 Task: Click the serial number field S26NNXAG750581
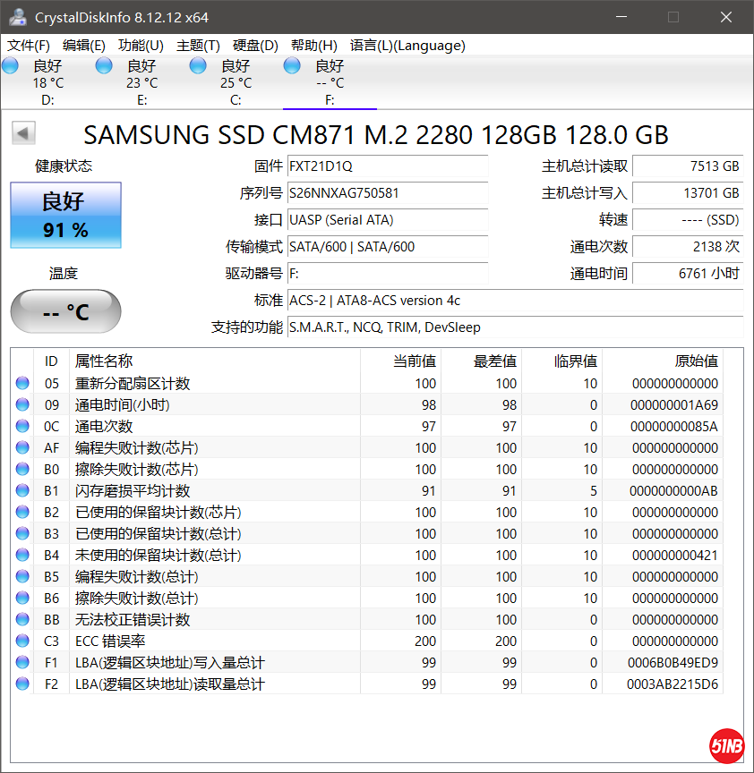(387, 193)
